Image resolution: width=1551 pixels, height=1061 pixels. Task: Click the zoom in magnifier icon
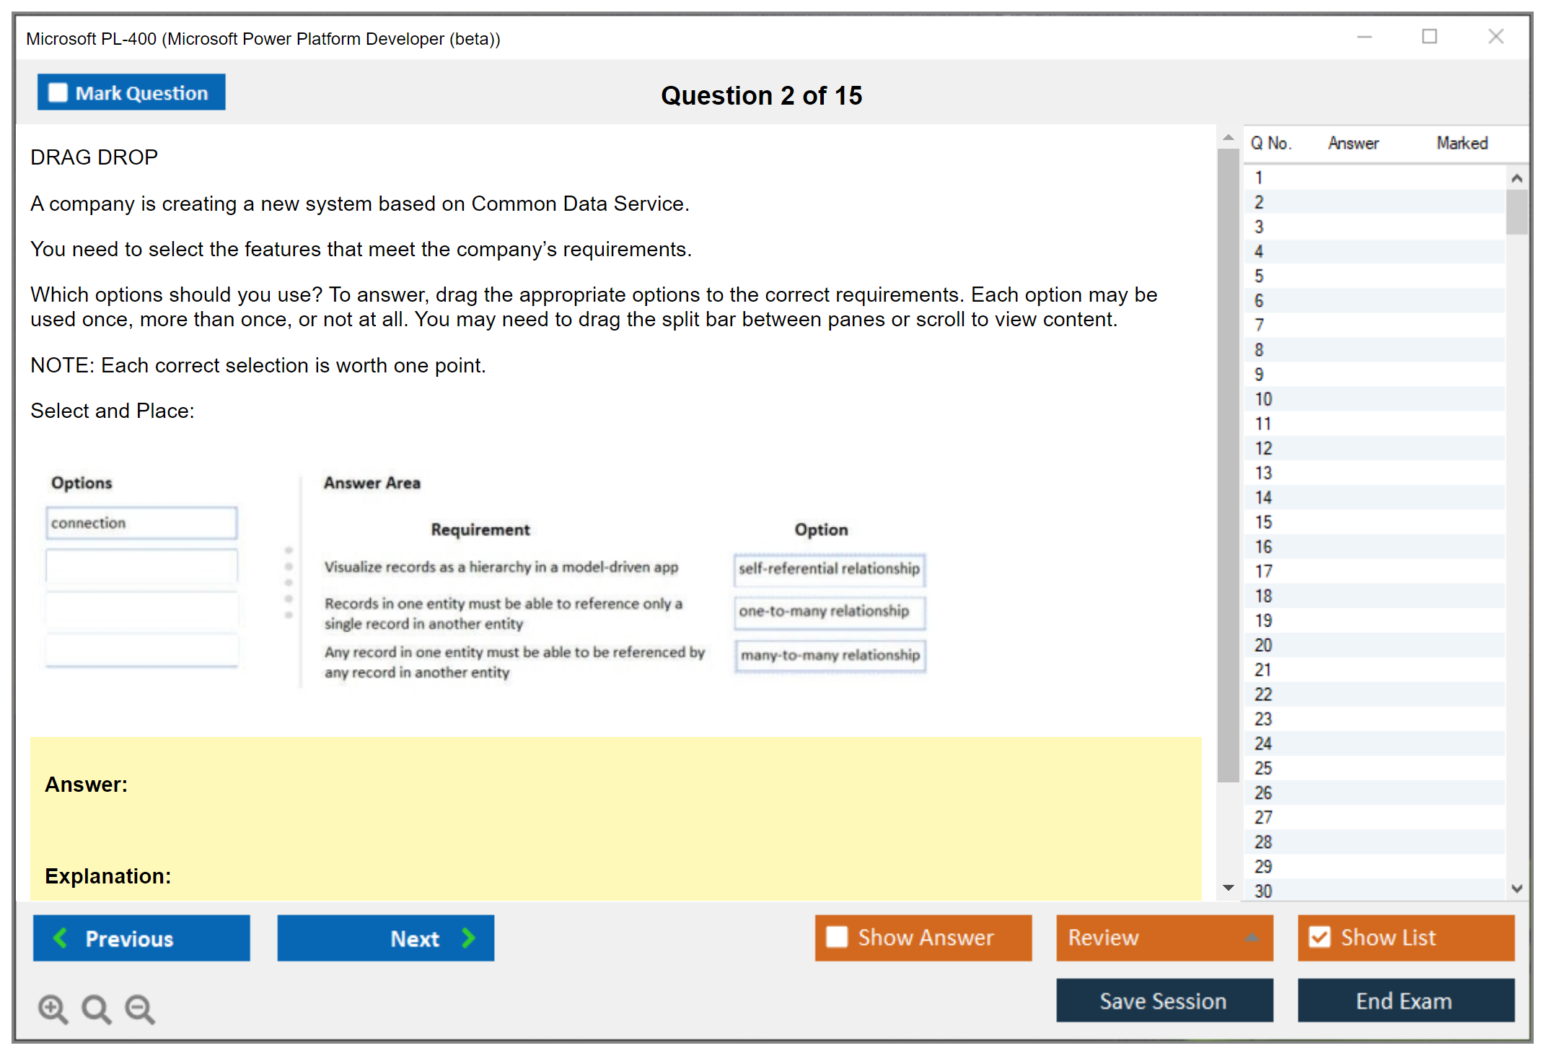(x=53, y=1008)
